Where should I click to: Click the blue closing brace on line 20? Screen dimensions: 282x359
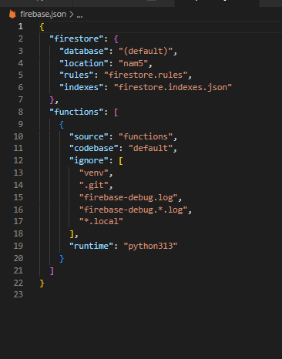coord(62,259)
